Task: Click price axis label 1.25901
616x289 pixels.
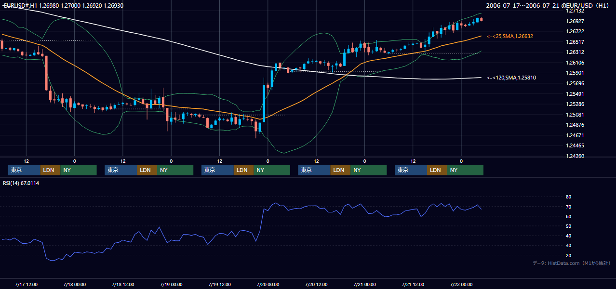Action: coord(576,73)
